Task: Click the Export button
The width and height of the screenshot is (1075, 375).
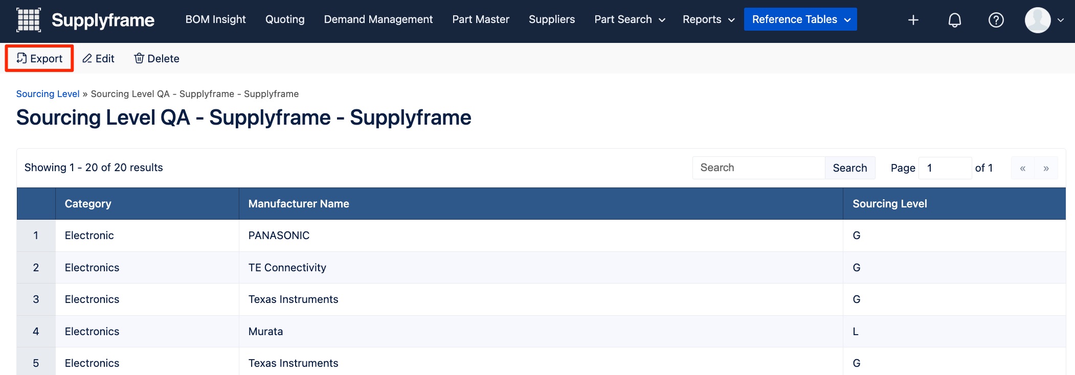Action: (x=39, y=58)
